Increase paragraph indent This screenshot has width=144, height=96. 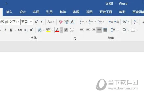coord(117,22)
